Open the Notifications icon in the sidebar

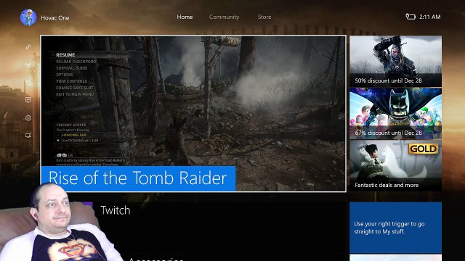[28, 100]
